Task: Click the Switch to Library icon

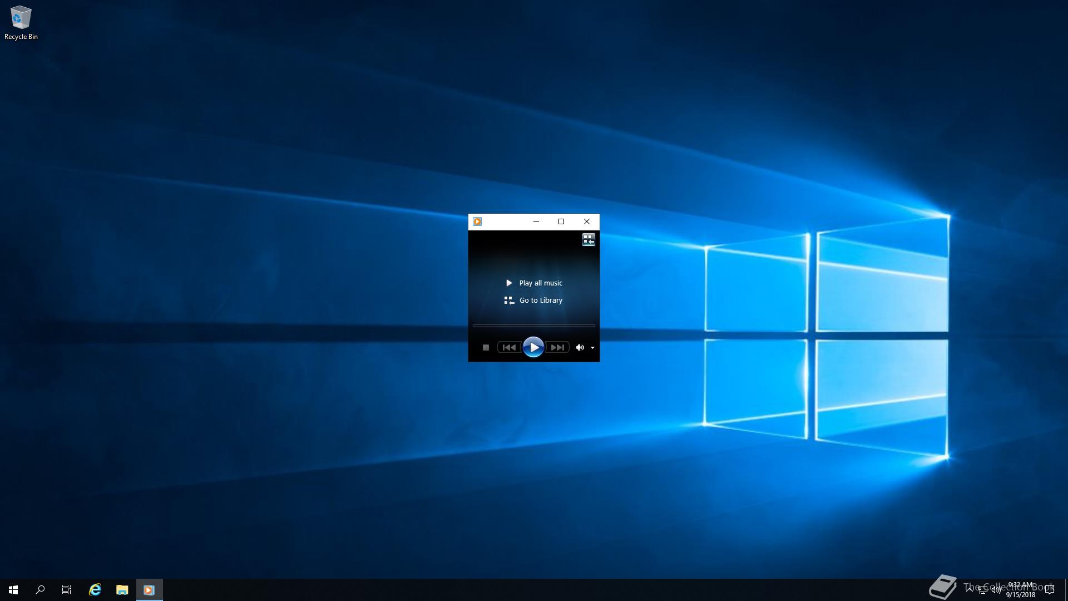Action: 589,240
